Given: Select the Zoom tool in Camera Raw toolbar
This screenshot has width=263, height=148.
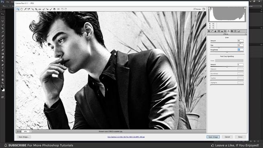Looking at the screenshot, I should pos(18,9).
